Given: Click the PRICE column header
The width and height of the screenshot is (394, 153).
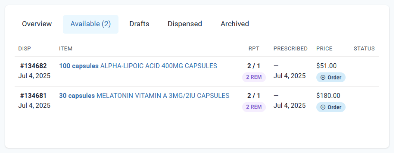Looking at the screenshot, I should [324, 49].
